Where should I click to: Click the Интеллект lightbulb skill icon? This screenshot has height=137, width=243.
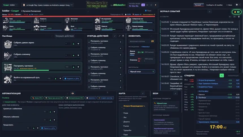click(67, 20)
